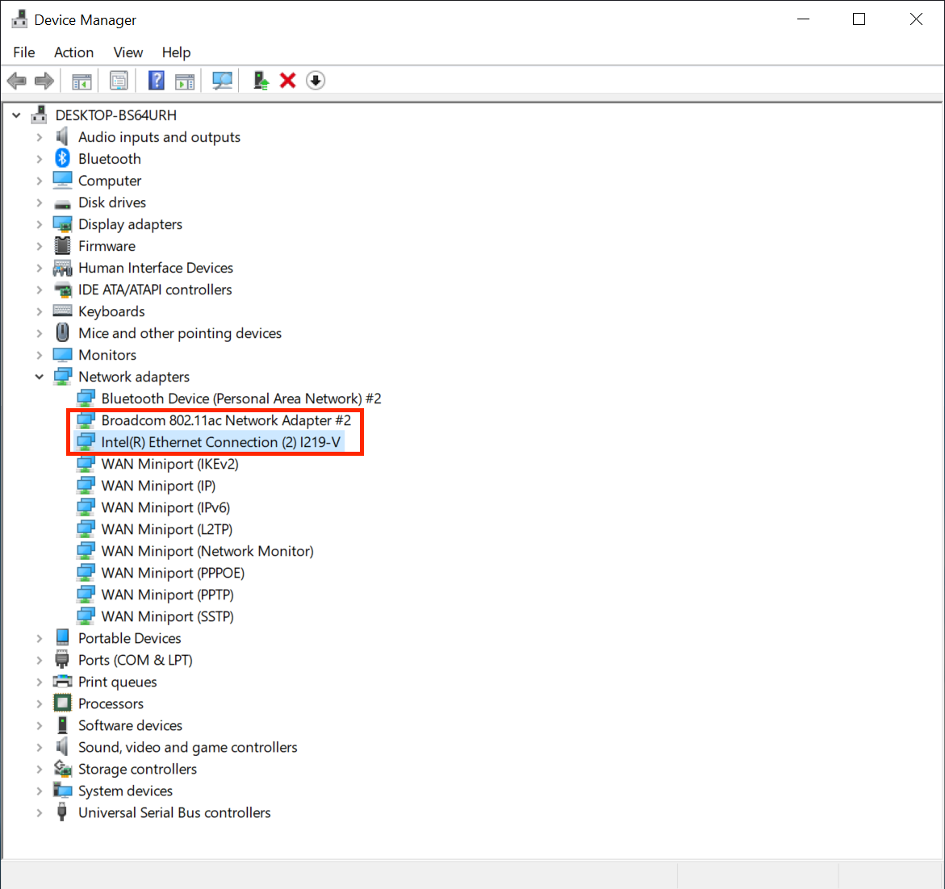Open the File menu
Image resolution: width=945 pixels, height=889 pixels.
(x=24, y=52)
